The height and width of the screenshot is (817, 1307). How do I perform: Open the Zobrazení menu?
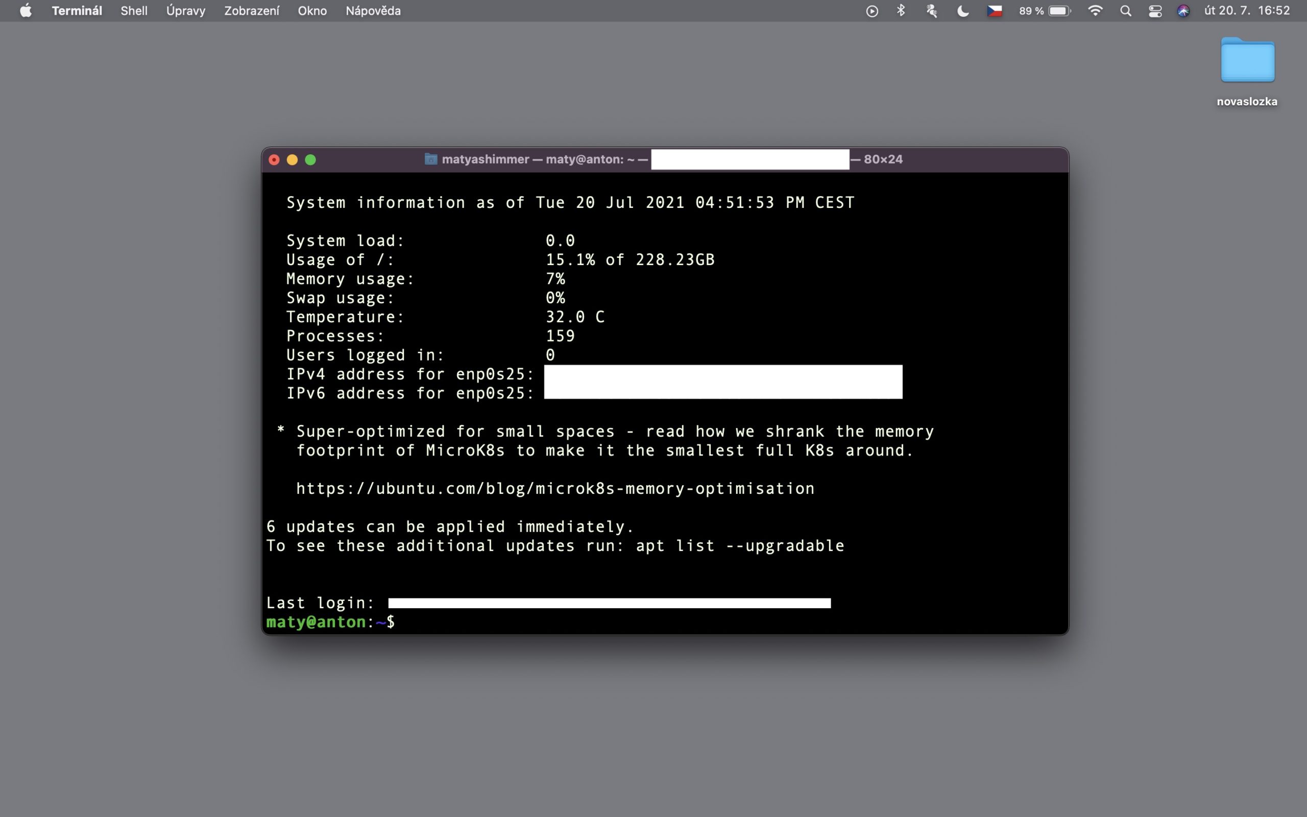(x=251, y=11)
